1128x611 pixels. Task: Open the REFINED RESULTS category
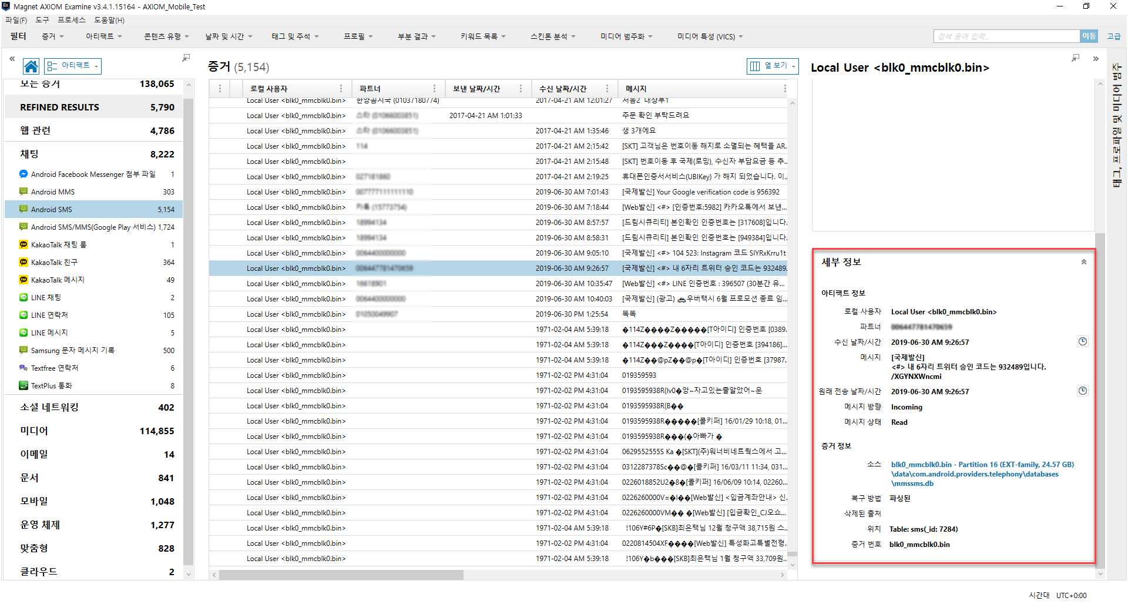(93, 107)
